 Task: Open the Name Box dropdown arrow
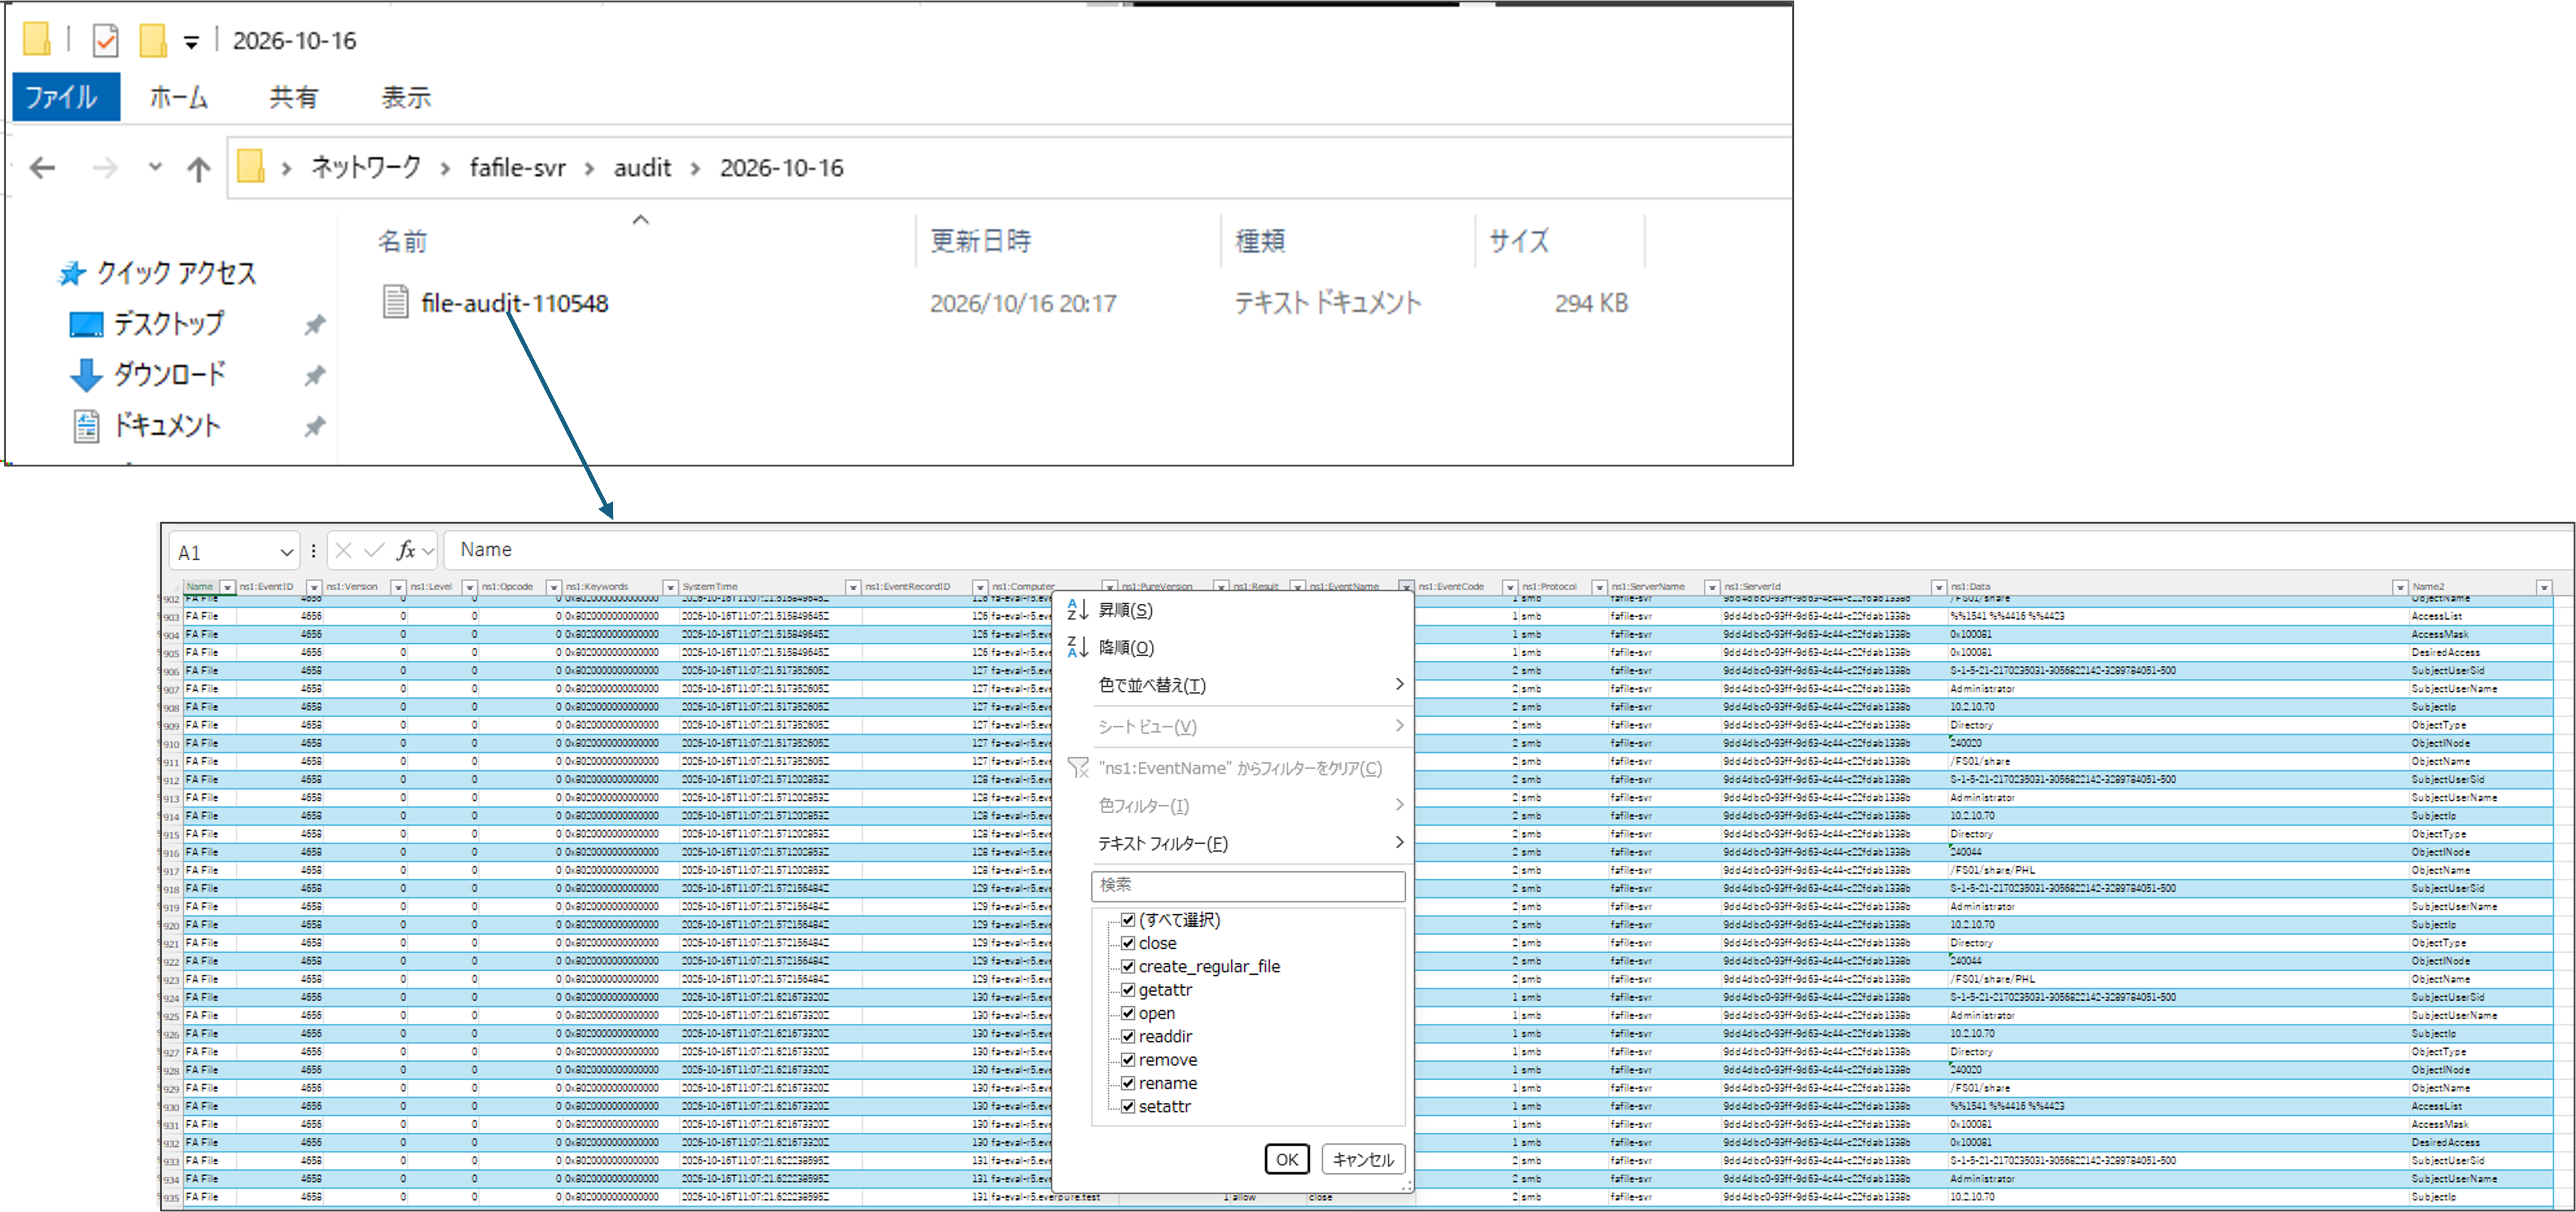point(286,552)
